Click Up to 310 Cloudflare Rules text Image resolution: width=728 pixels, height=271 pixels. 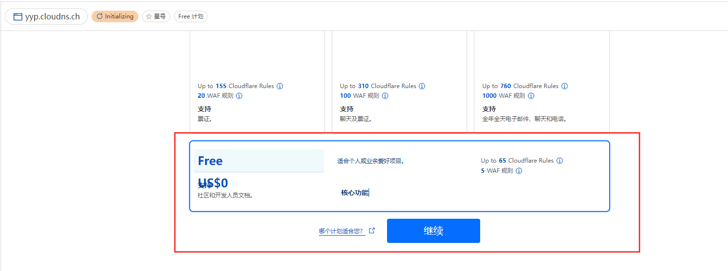click(x=378, y=86)
